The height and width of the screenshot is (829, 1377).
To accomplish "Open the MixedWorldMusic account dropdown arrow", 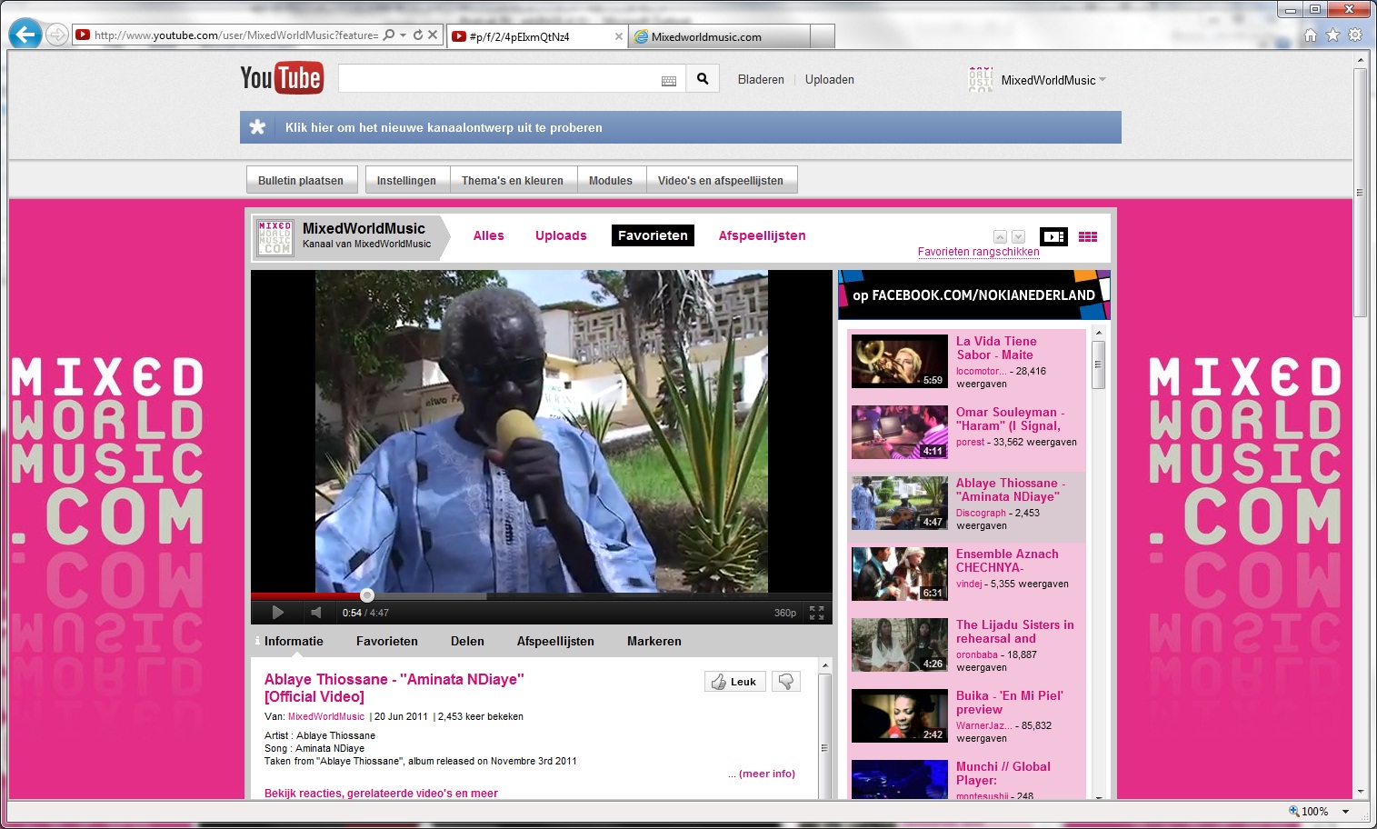I will click(x=1103, y=80).
